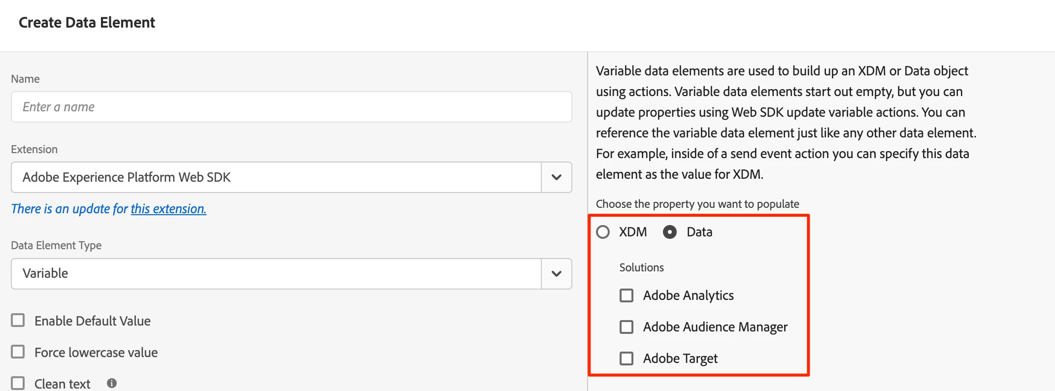
Task: Expand the Extension dropdown chevron
Action: click(x=557, y=177)
